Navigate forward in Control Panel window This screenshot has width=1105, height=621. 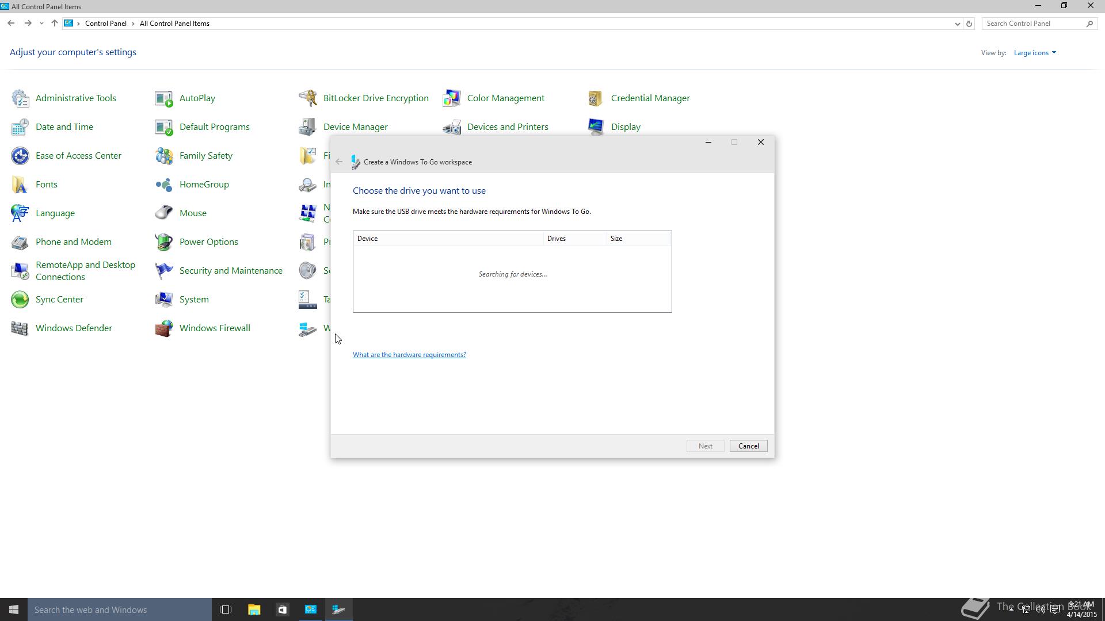[x=28, y=24]
